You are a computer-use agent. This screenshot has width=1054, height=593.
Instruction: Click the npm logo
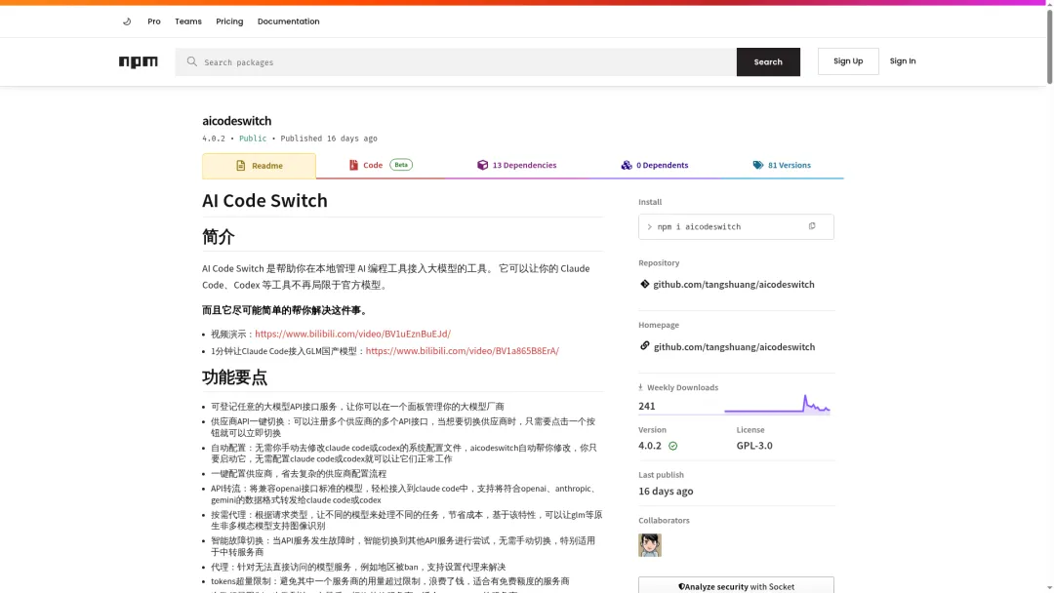[x=138, y=61]
